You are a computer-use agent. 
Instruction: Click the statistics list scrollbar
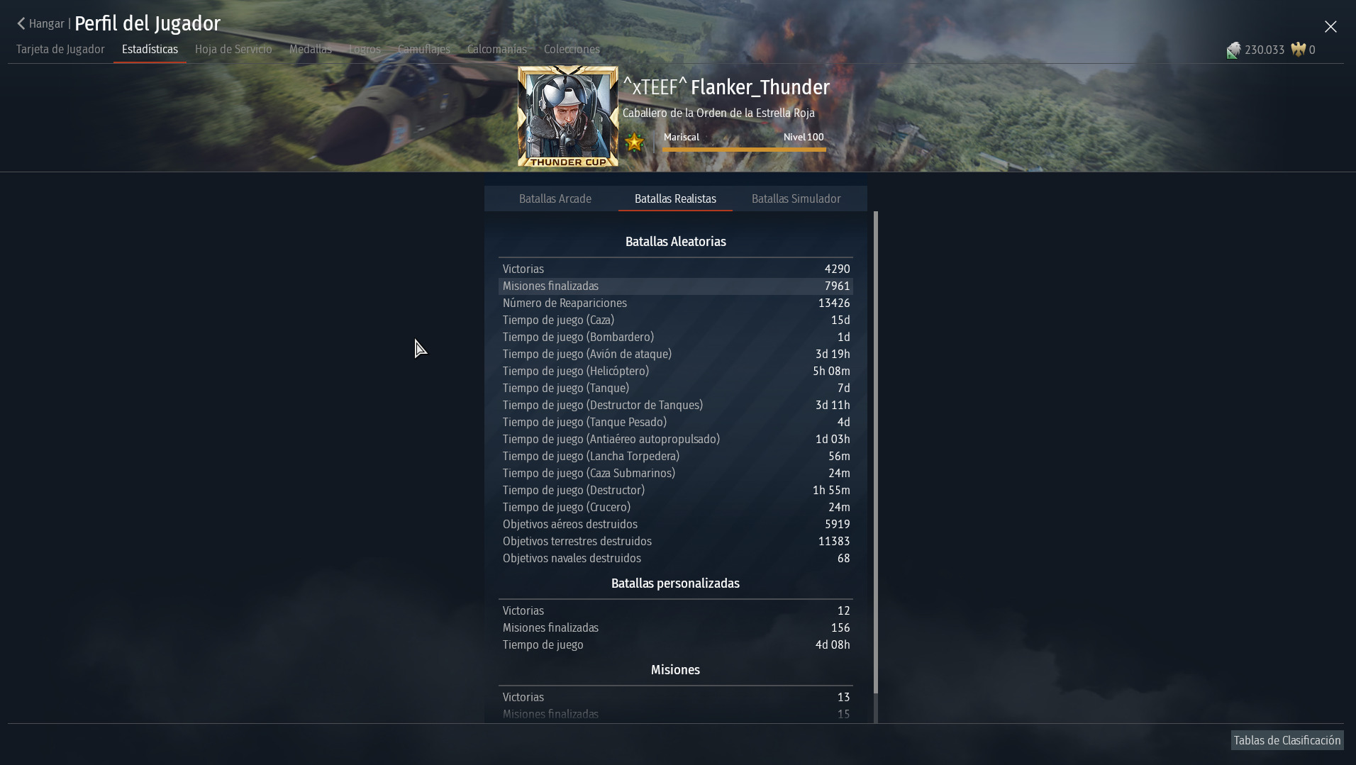point(876,452)
